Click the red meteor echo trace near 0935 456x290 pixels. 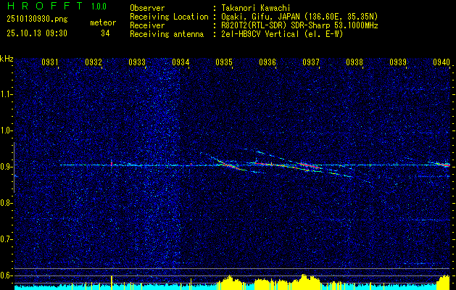[x=229, y=165]
